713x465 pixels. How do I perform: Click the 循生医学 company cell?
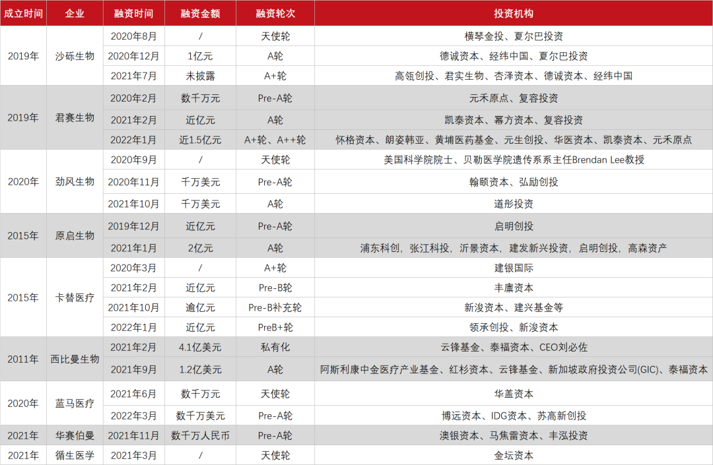[75, 455]
